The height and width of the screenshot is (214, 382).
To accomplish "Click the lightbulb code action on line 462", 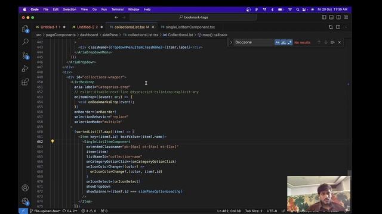I will pyautogui.click(x=53, y=141).
